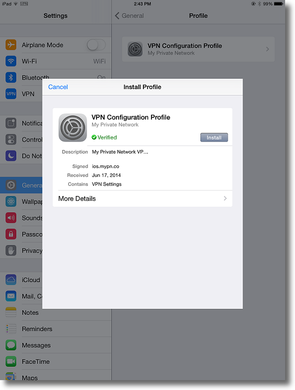Viewport: 295px width, 390px height.
Task: Click the description My Private Network VP…
Action: pyautogui.click(x=120, y=152)
